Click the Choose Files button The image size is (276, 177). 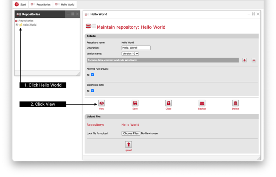coord(131,133)
